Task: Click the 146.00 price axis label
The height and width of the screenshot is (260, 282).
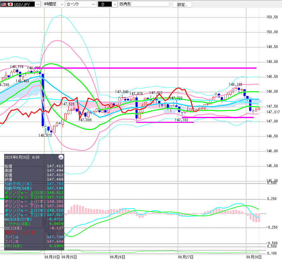Action: click(272, 151)
